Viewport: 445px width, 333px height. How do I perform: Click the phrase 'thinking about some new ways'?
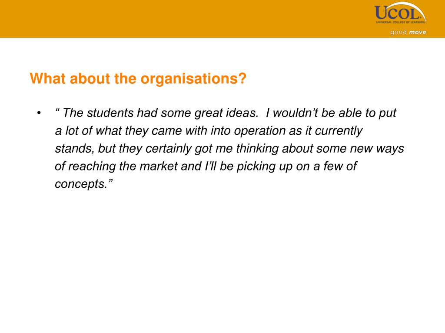tap(320, 149)
